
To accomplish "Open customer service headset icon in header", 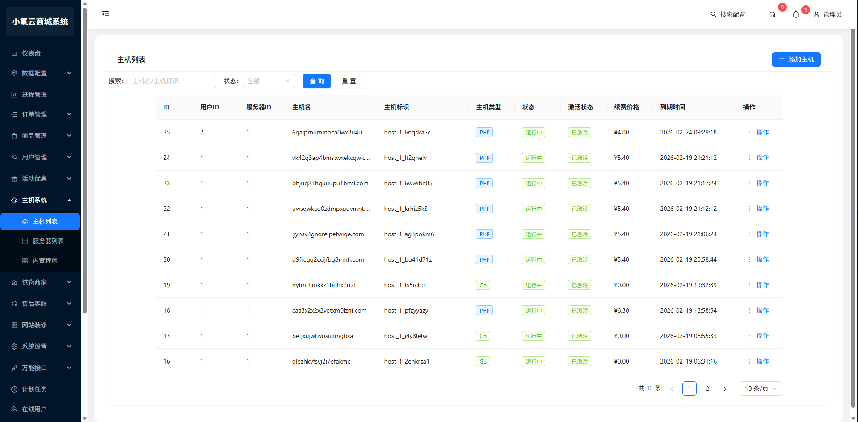I will 772,14.
